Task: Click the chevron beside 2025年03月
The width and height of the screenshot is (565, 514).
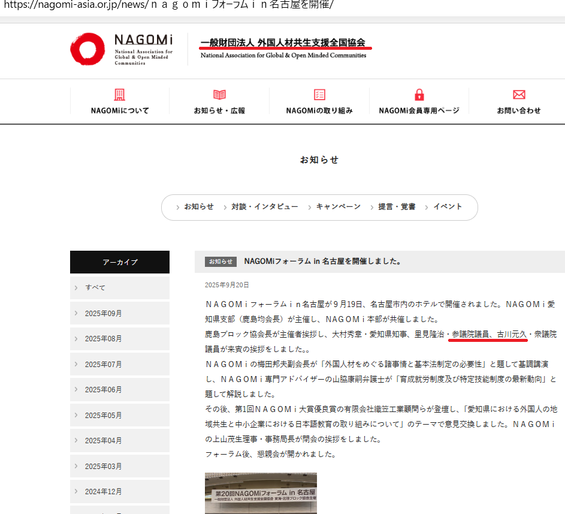Action: tap(76, 465)
